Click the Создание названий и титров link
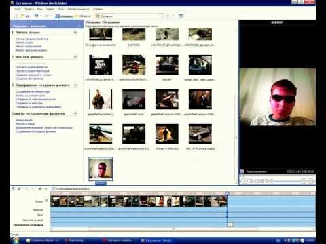Viewport: 326px width, 244px height. pyautogui.click(x=33, y=75)
